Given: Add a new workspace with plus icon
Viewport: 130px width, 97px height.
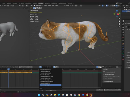Looking at the screenshot, I should [x=74, y=4].
